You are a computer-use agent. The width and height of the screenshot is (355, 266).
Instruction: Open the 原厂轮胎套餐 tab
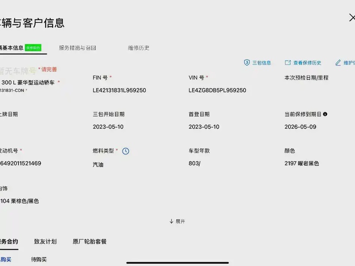click(89, 242)
